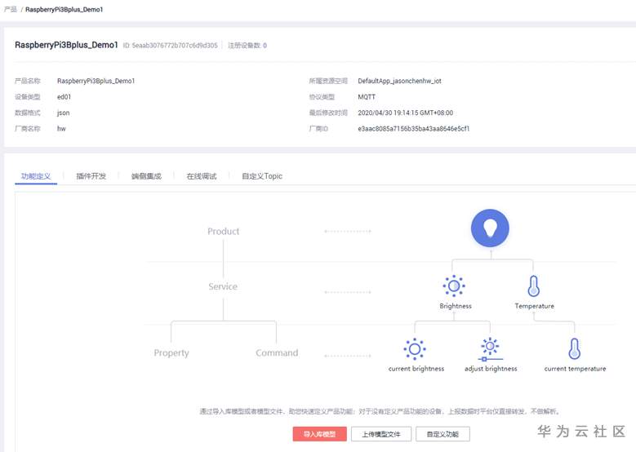Click the data format value json
The width and height of the screenshot is (636, 452).
tap(64, 113)
